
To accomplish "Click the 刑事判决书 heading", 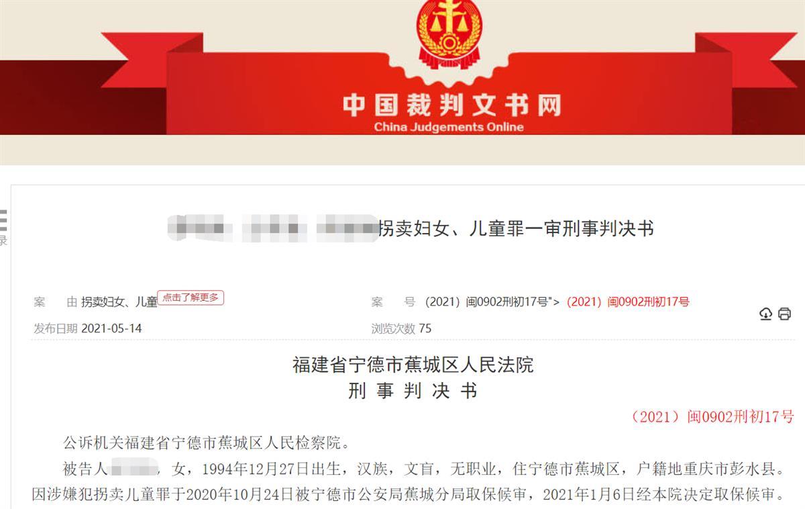I will 413,391.
